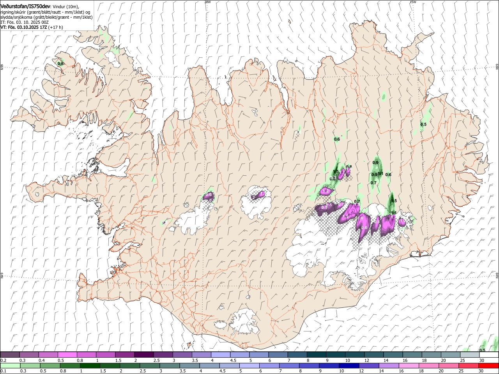499x374 pixels.
Task: Click the 'slydda/snjókoma' legend description line
Action: pyautogui.click(x=46, y=17)
